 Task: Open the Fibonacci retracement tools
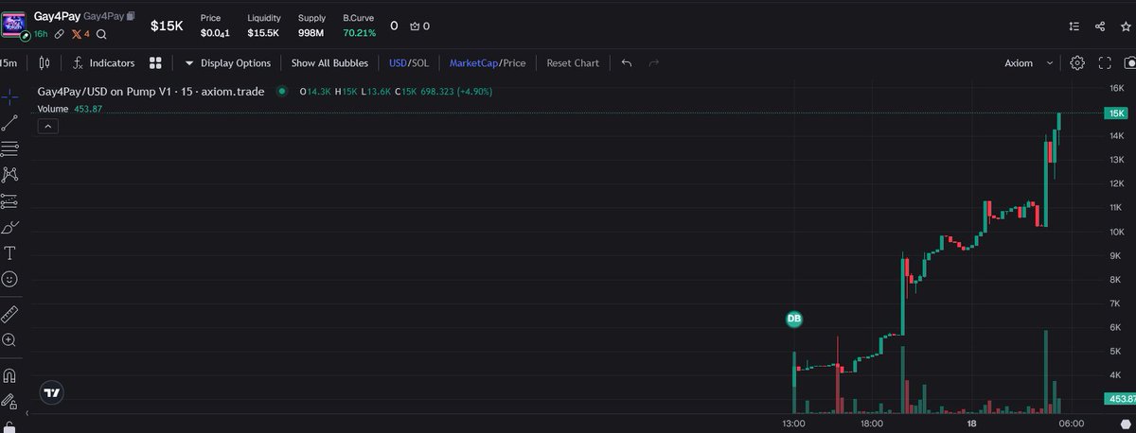9,148
